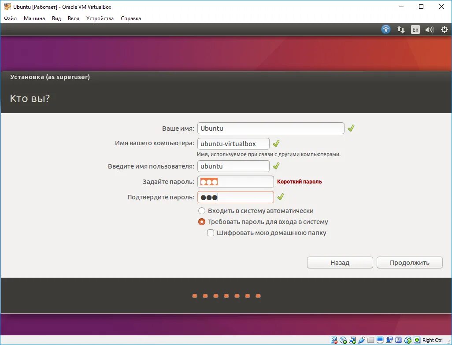
Task: Focus the Подтвердите пароль field
Action: click(x=236, y=197)
